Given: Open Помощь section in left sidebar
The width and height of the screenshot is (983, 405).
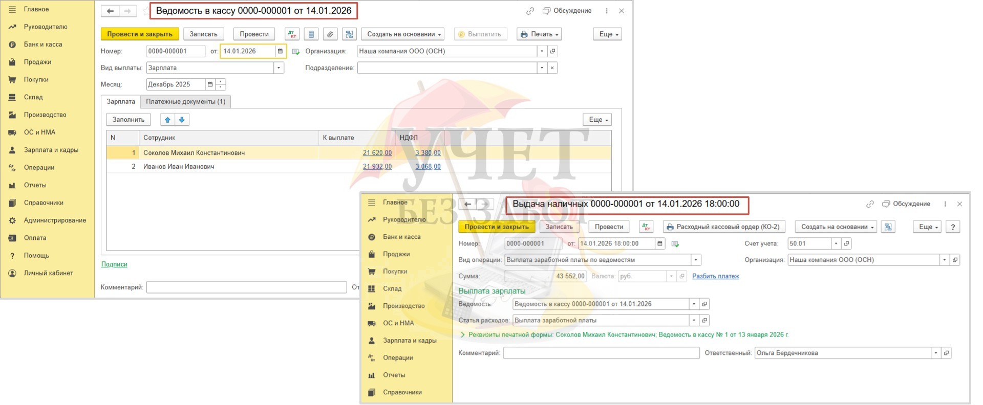Looking at the screenshot, I should (x=36, y=256).
